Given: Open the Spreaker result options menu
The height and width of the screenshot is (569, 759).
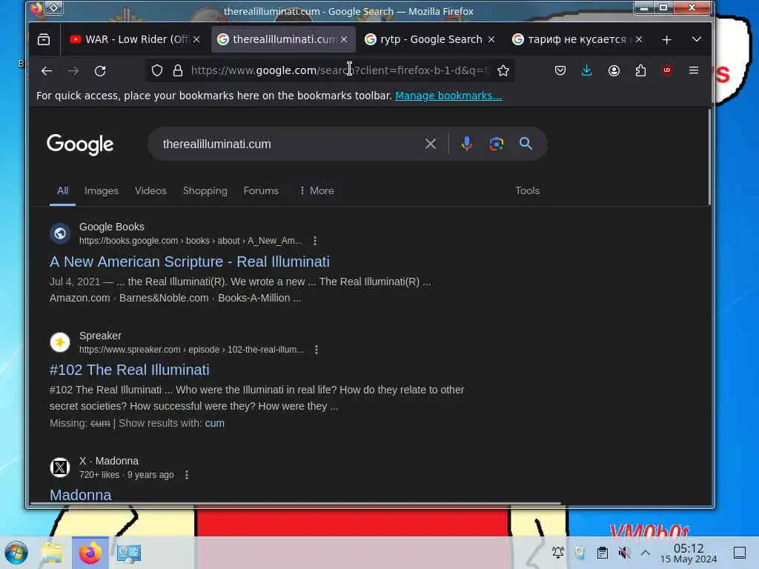Looking at the screenshot, I should point(316,350).
